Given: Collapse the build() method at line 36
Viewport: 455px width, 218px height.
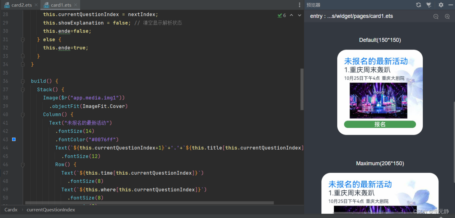Looking at the screenshot, I should click(x=23, y=81).
